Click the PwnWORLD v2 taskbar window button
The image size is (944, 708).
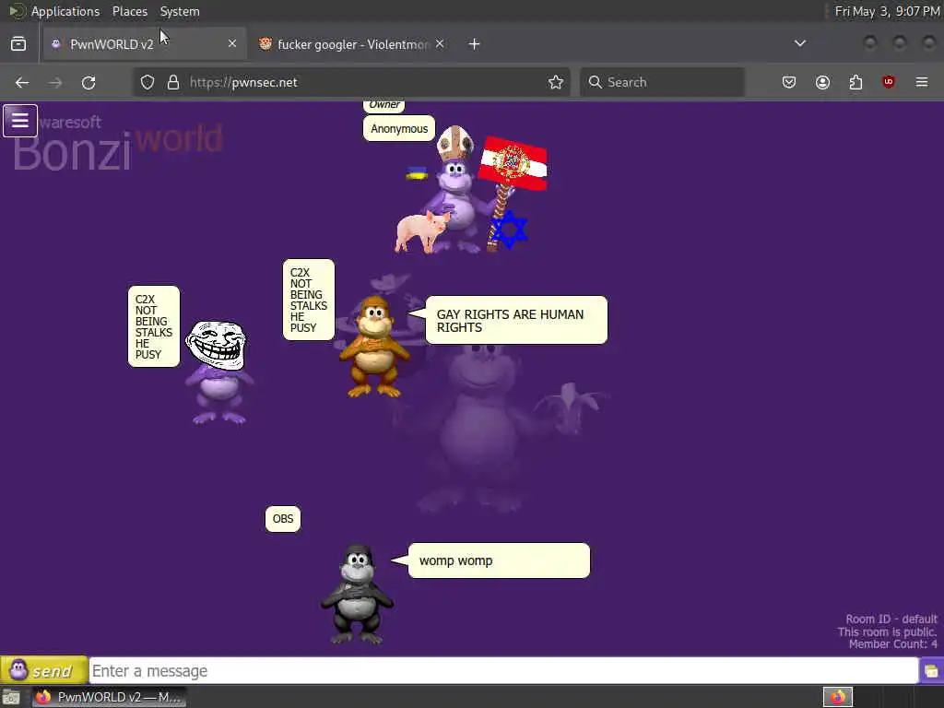click(109, 697)
